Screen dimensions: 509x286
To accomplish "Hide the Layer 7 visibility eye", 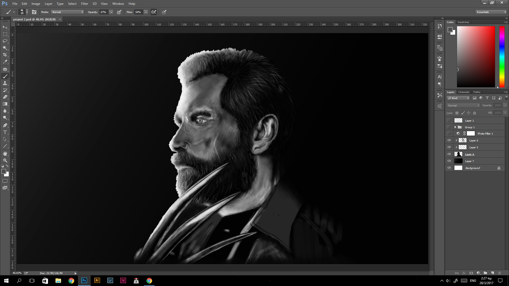I will click(449, 161).
